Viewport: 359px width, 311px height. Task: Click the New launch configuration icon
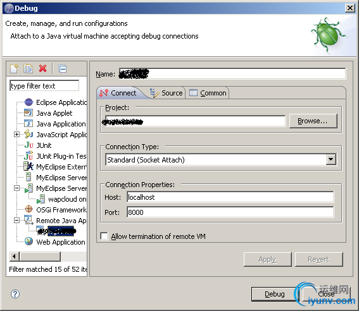pos(14,68)
